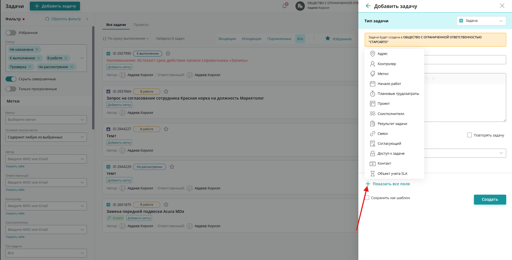The image size is (512, 260).
Task: Click the sort order icon beside По сроку выполнения
Action: click(x=105, y=39)
